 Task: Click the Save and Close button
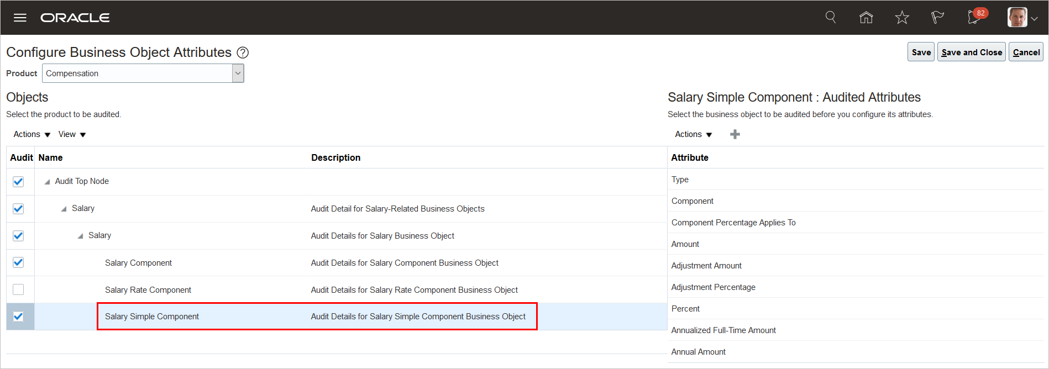click(x=971, y=52)
